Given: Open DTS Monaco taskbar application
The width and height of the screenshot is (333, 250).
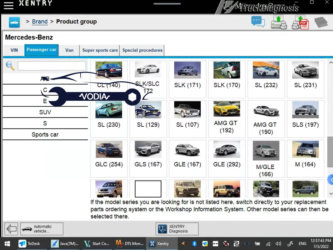Looking at the screenshot, I should pyautogui.click(x=130, y=244).
